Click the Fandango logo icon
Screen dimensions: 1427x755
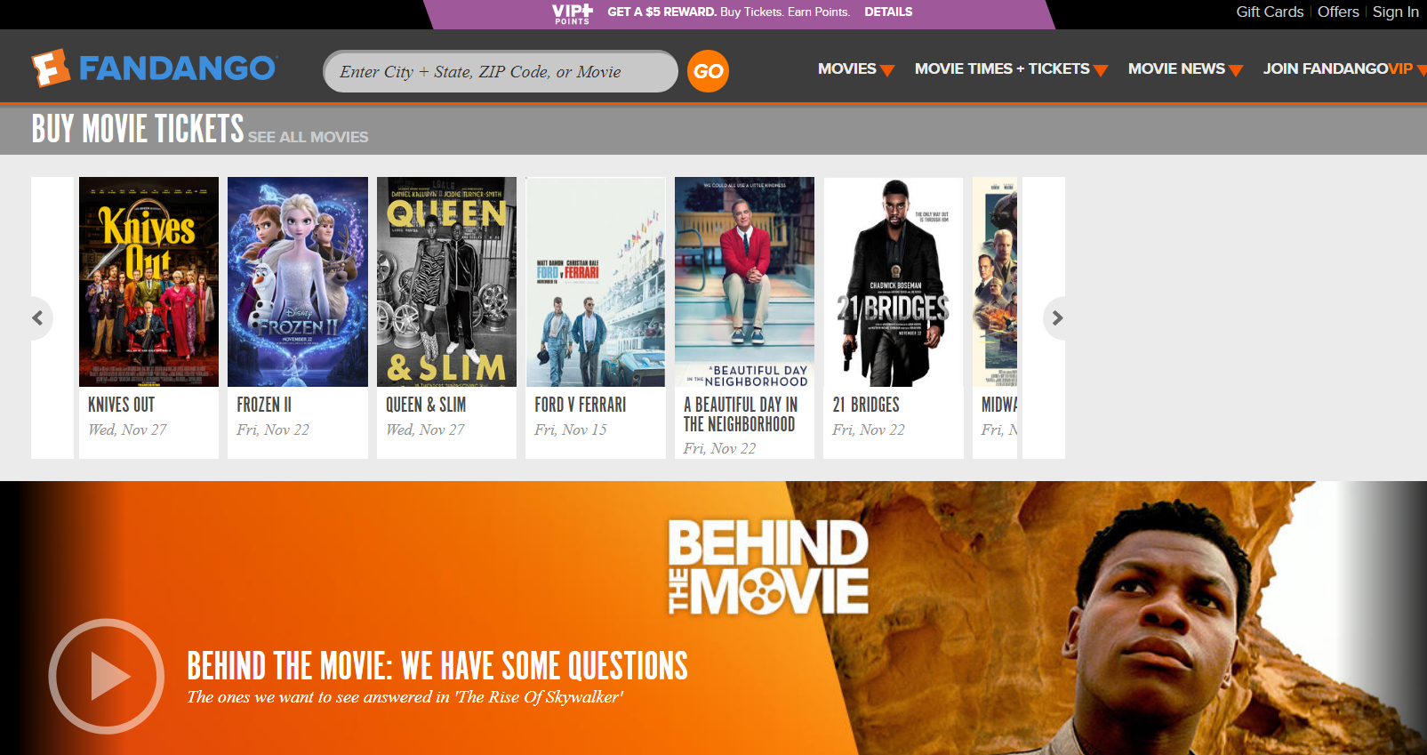tap(51, 68)
